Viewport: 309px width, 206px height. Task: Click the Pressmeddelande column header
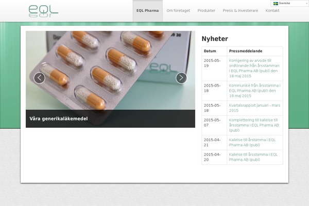246,51
